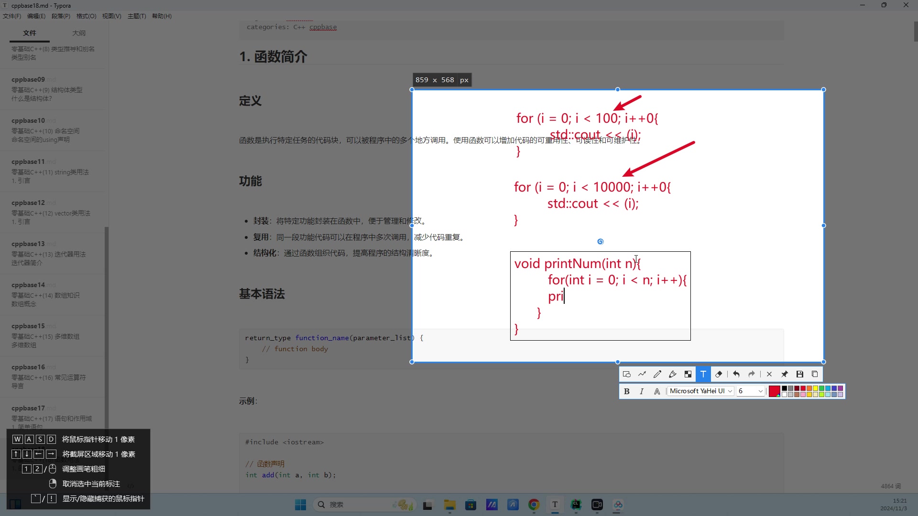Pin the screenshot to screen
Viewport: 918px width, 516px height.
785,374
